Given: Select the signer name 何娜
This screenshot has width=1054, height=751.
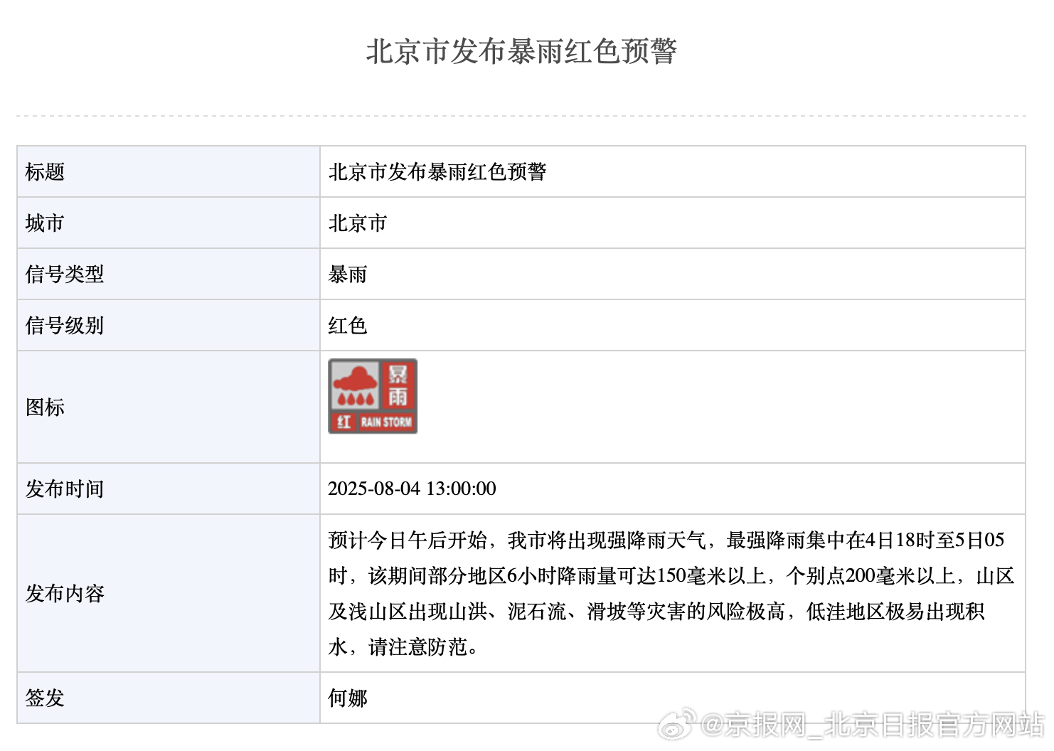Looking at the screenshot, I should click(348, 698).
